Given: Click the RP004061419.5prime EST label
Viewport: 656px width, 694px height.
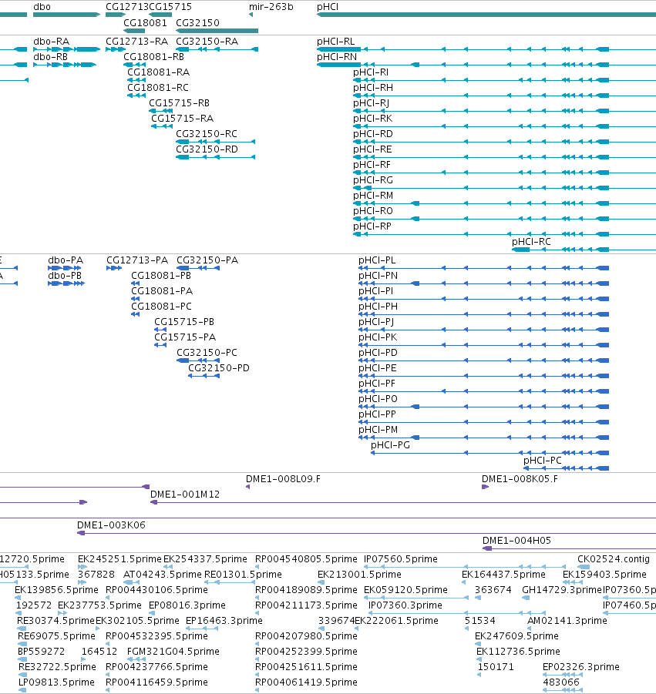Looking at the screenshot, I should point(306,682).
